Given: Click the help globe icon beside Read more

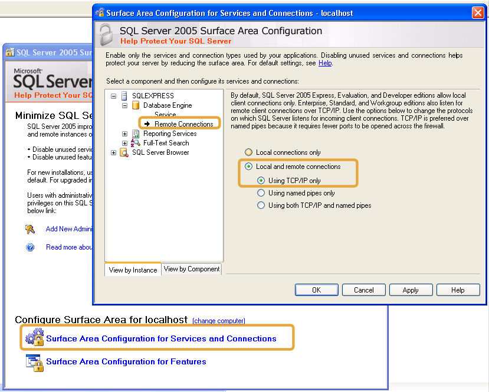Looking at the screenshot, I should tap(30, 247).
